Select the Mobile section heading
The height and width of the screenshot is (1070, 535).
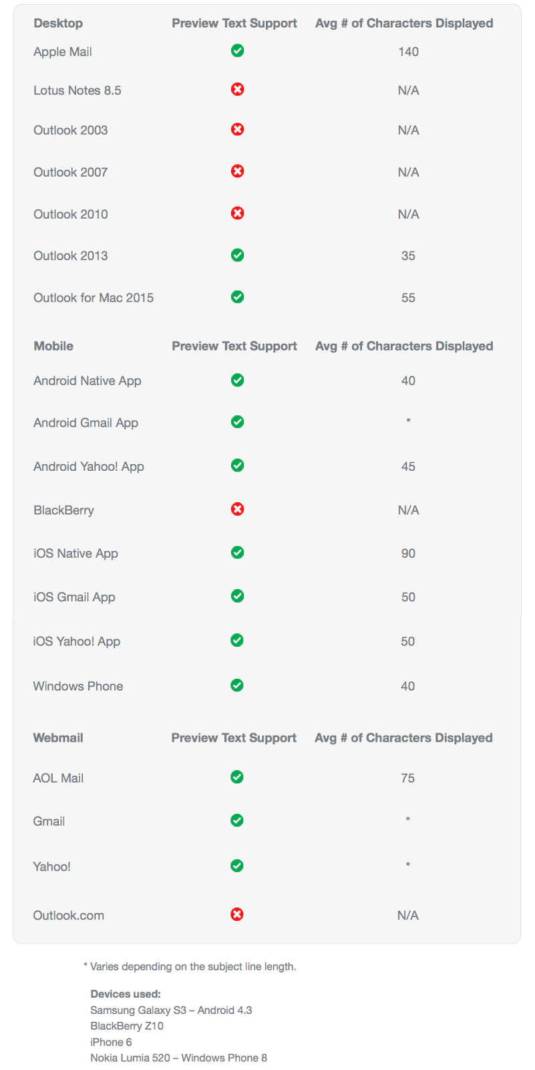click(x=53, y=346)
